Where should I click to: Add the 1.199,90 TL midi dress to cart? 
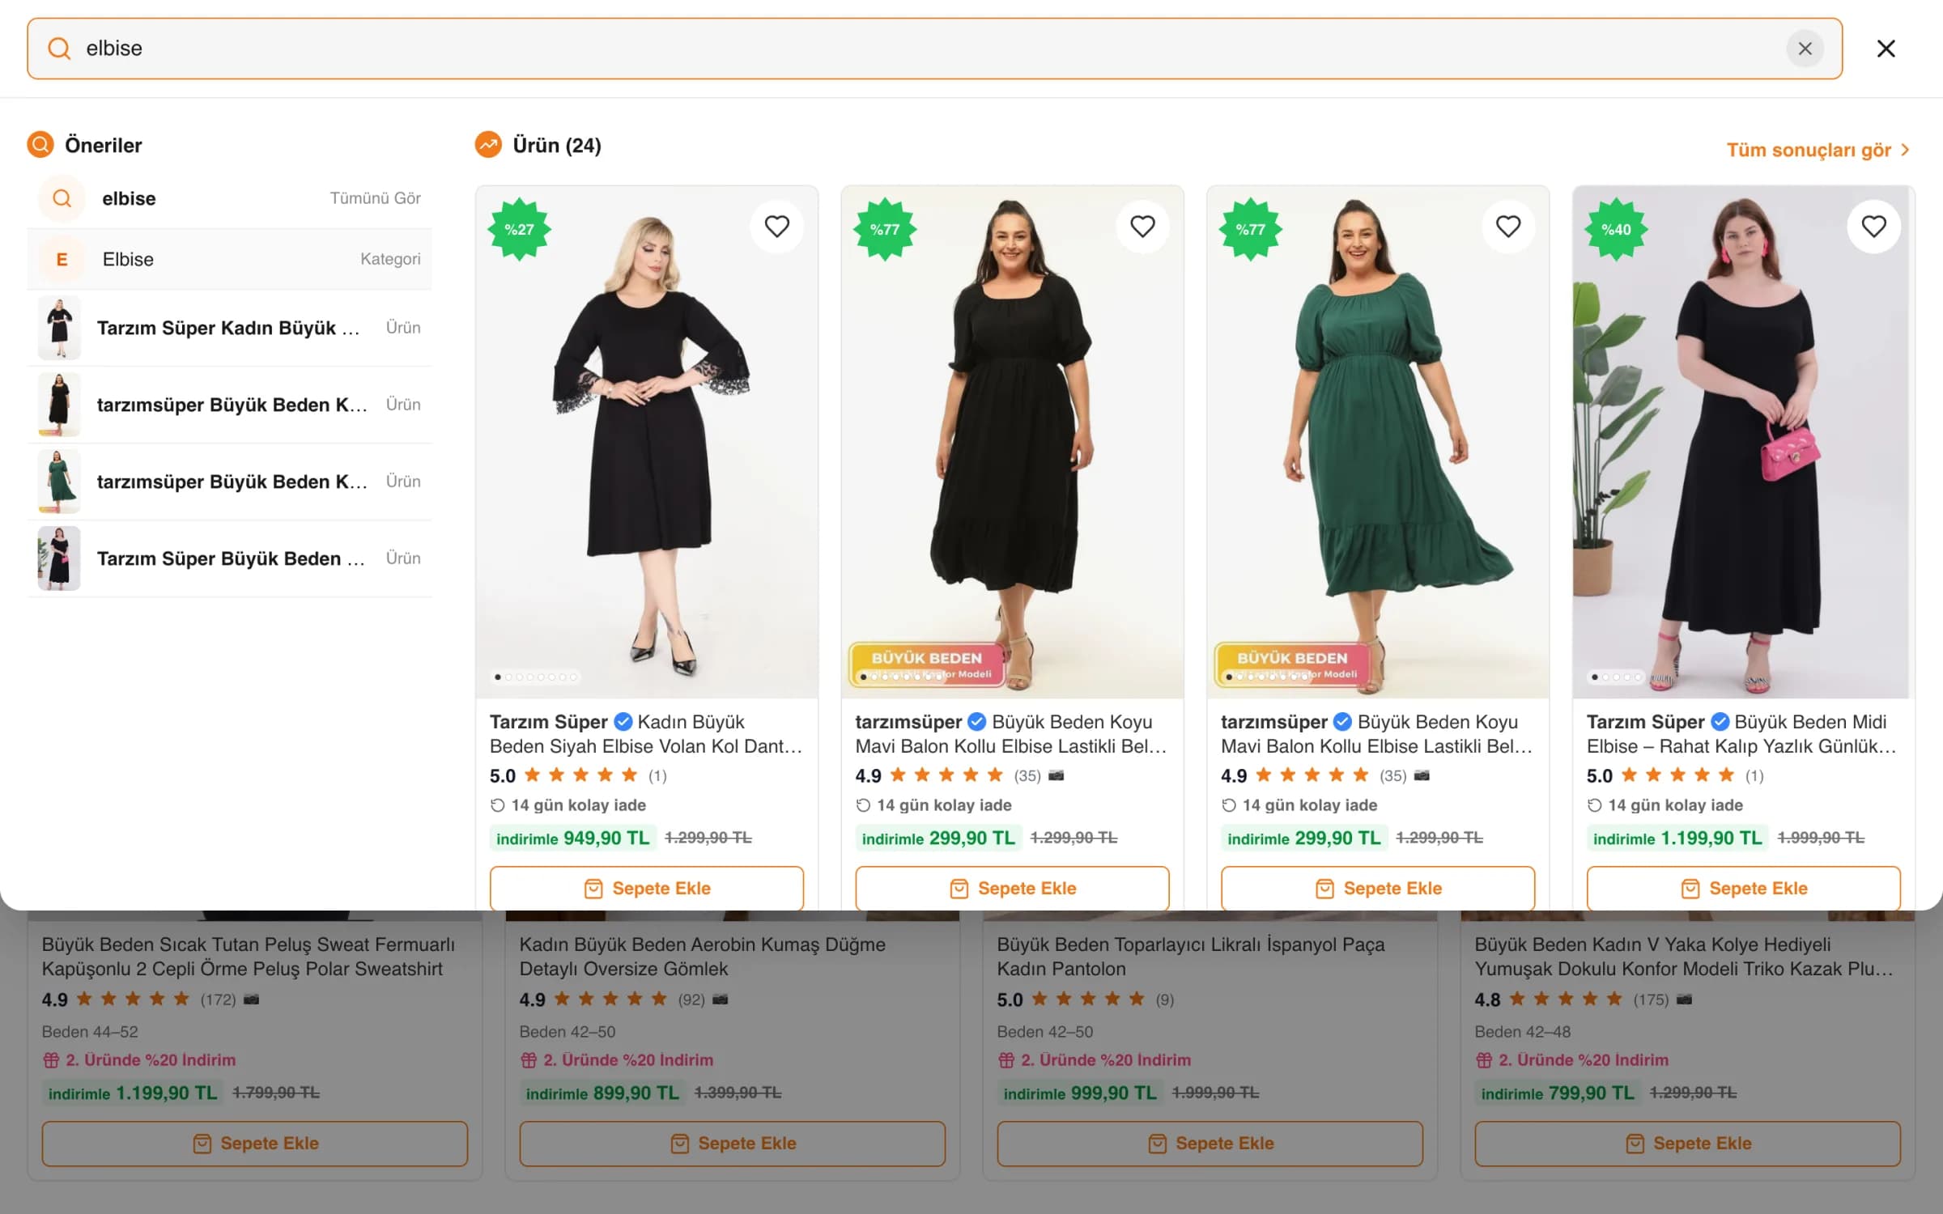click(x=1743, y=888)
